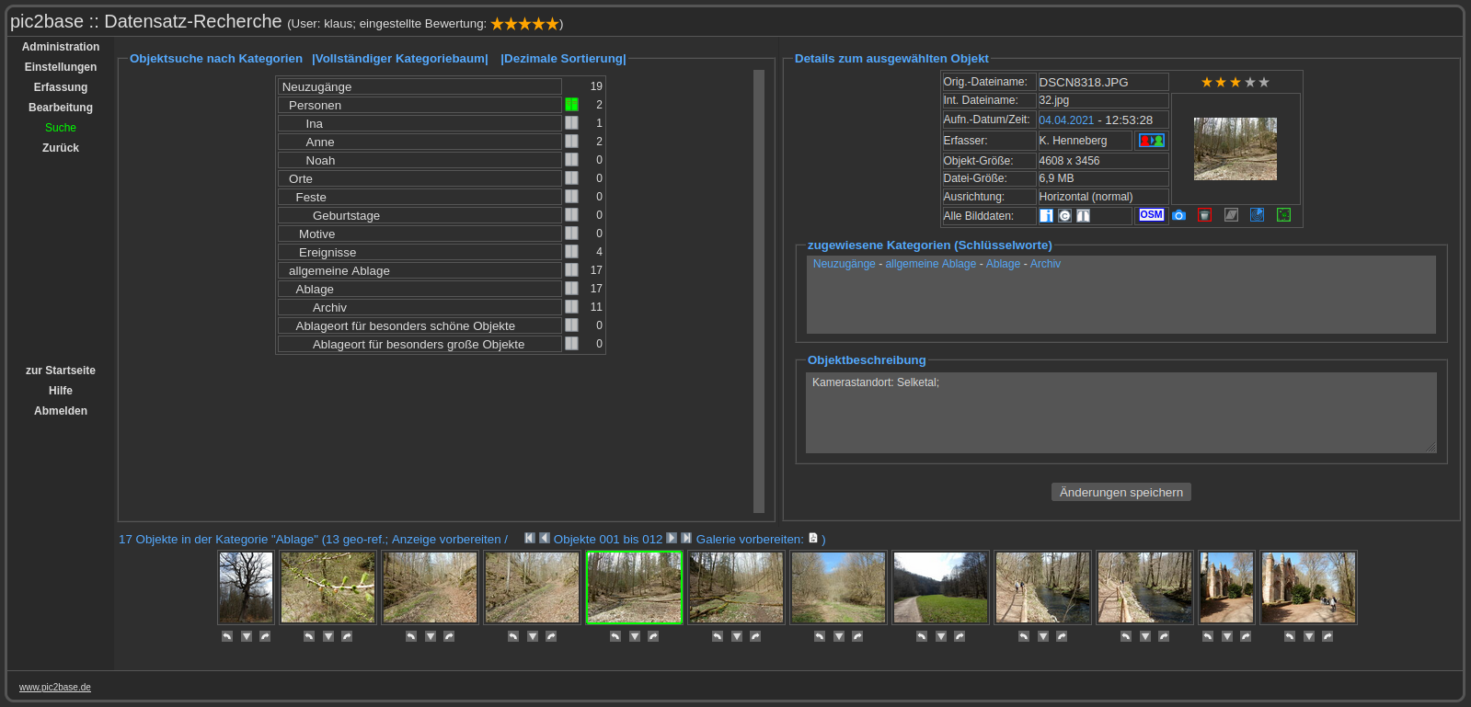Click the blue info icon beside Alle Bilddaten
The image size is (1471, 707).
point(1046,216)
